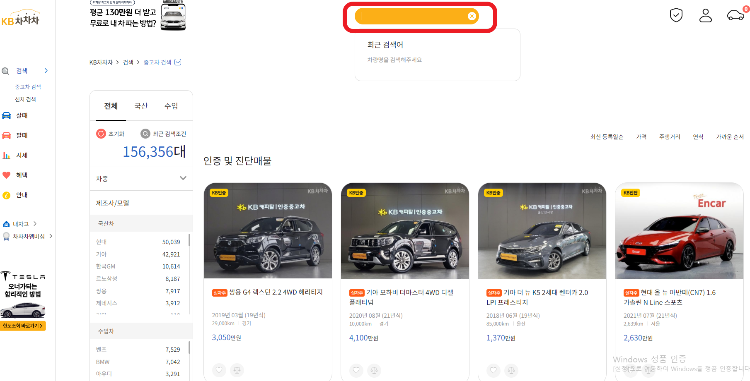Open 내차고 from the sidebar
750x381 pixels.
[20, 224]
